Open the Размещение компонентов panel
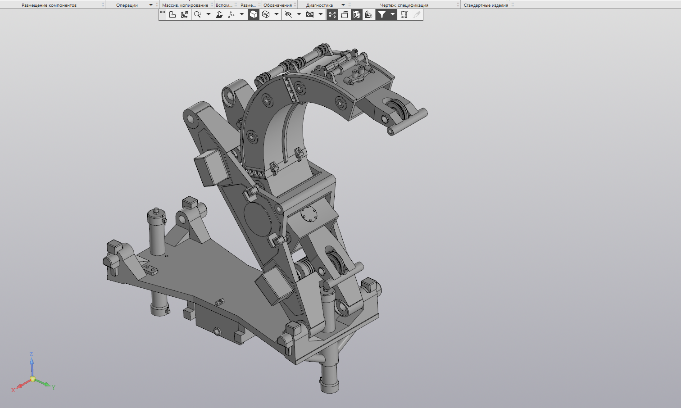The width and height of the screenshot is (681, 408). coord(49,5)
